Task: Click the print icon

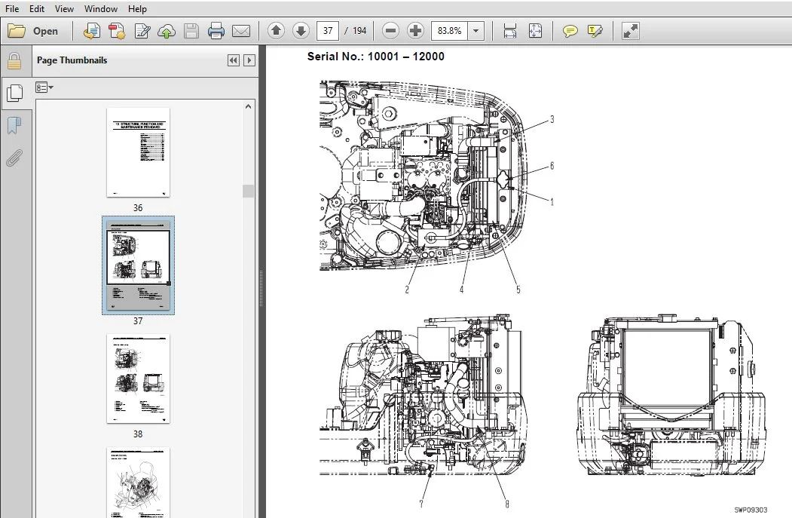Action: [x=216, y=31]
